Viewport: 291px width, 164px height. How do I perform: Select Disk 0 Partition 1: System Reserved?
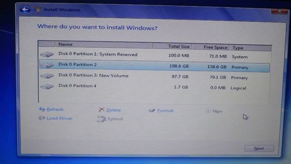(x=155, y=56)
